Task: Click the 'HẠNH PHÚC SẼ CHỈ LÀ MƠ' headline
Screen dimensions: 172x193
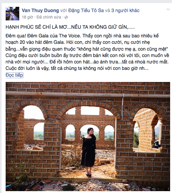Action: pos(70,27)
